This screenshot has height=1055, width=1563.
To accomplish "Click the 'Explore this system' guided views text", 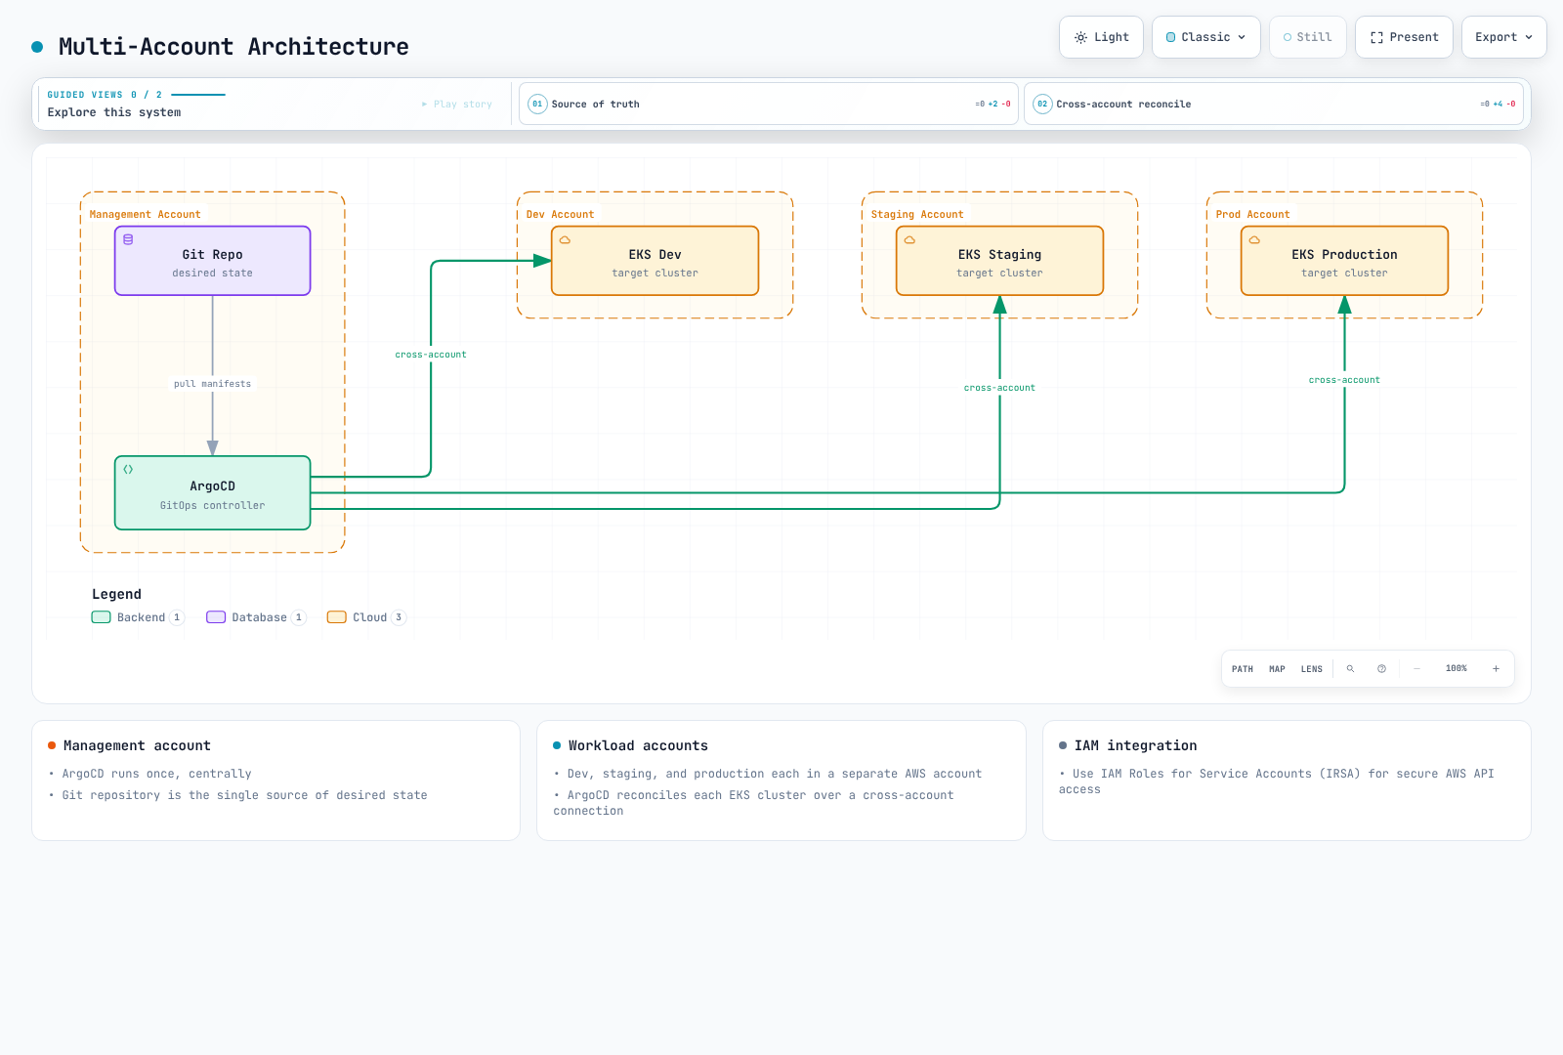I will coord(114,112).
